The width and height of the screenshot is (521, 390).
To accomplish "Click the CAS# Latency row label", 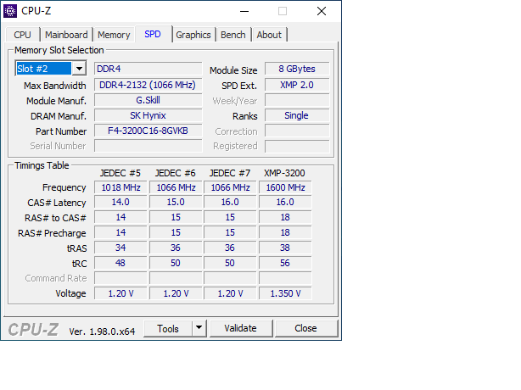I will point(57,203).
